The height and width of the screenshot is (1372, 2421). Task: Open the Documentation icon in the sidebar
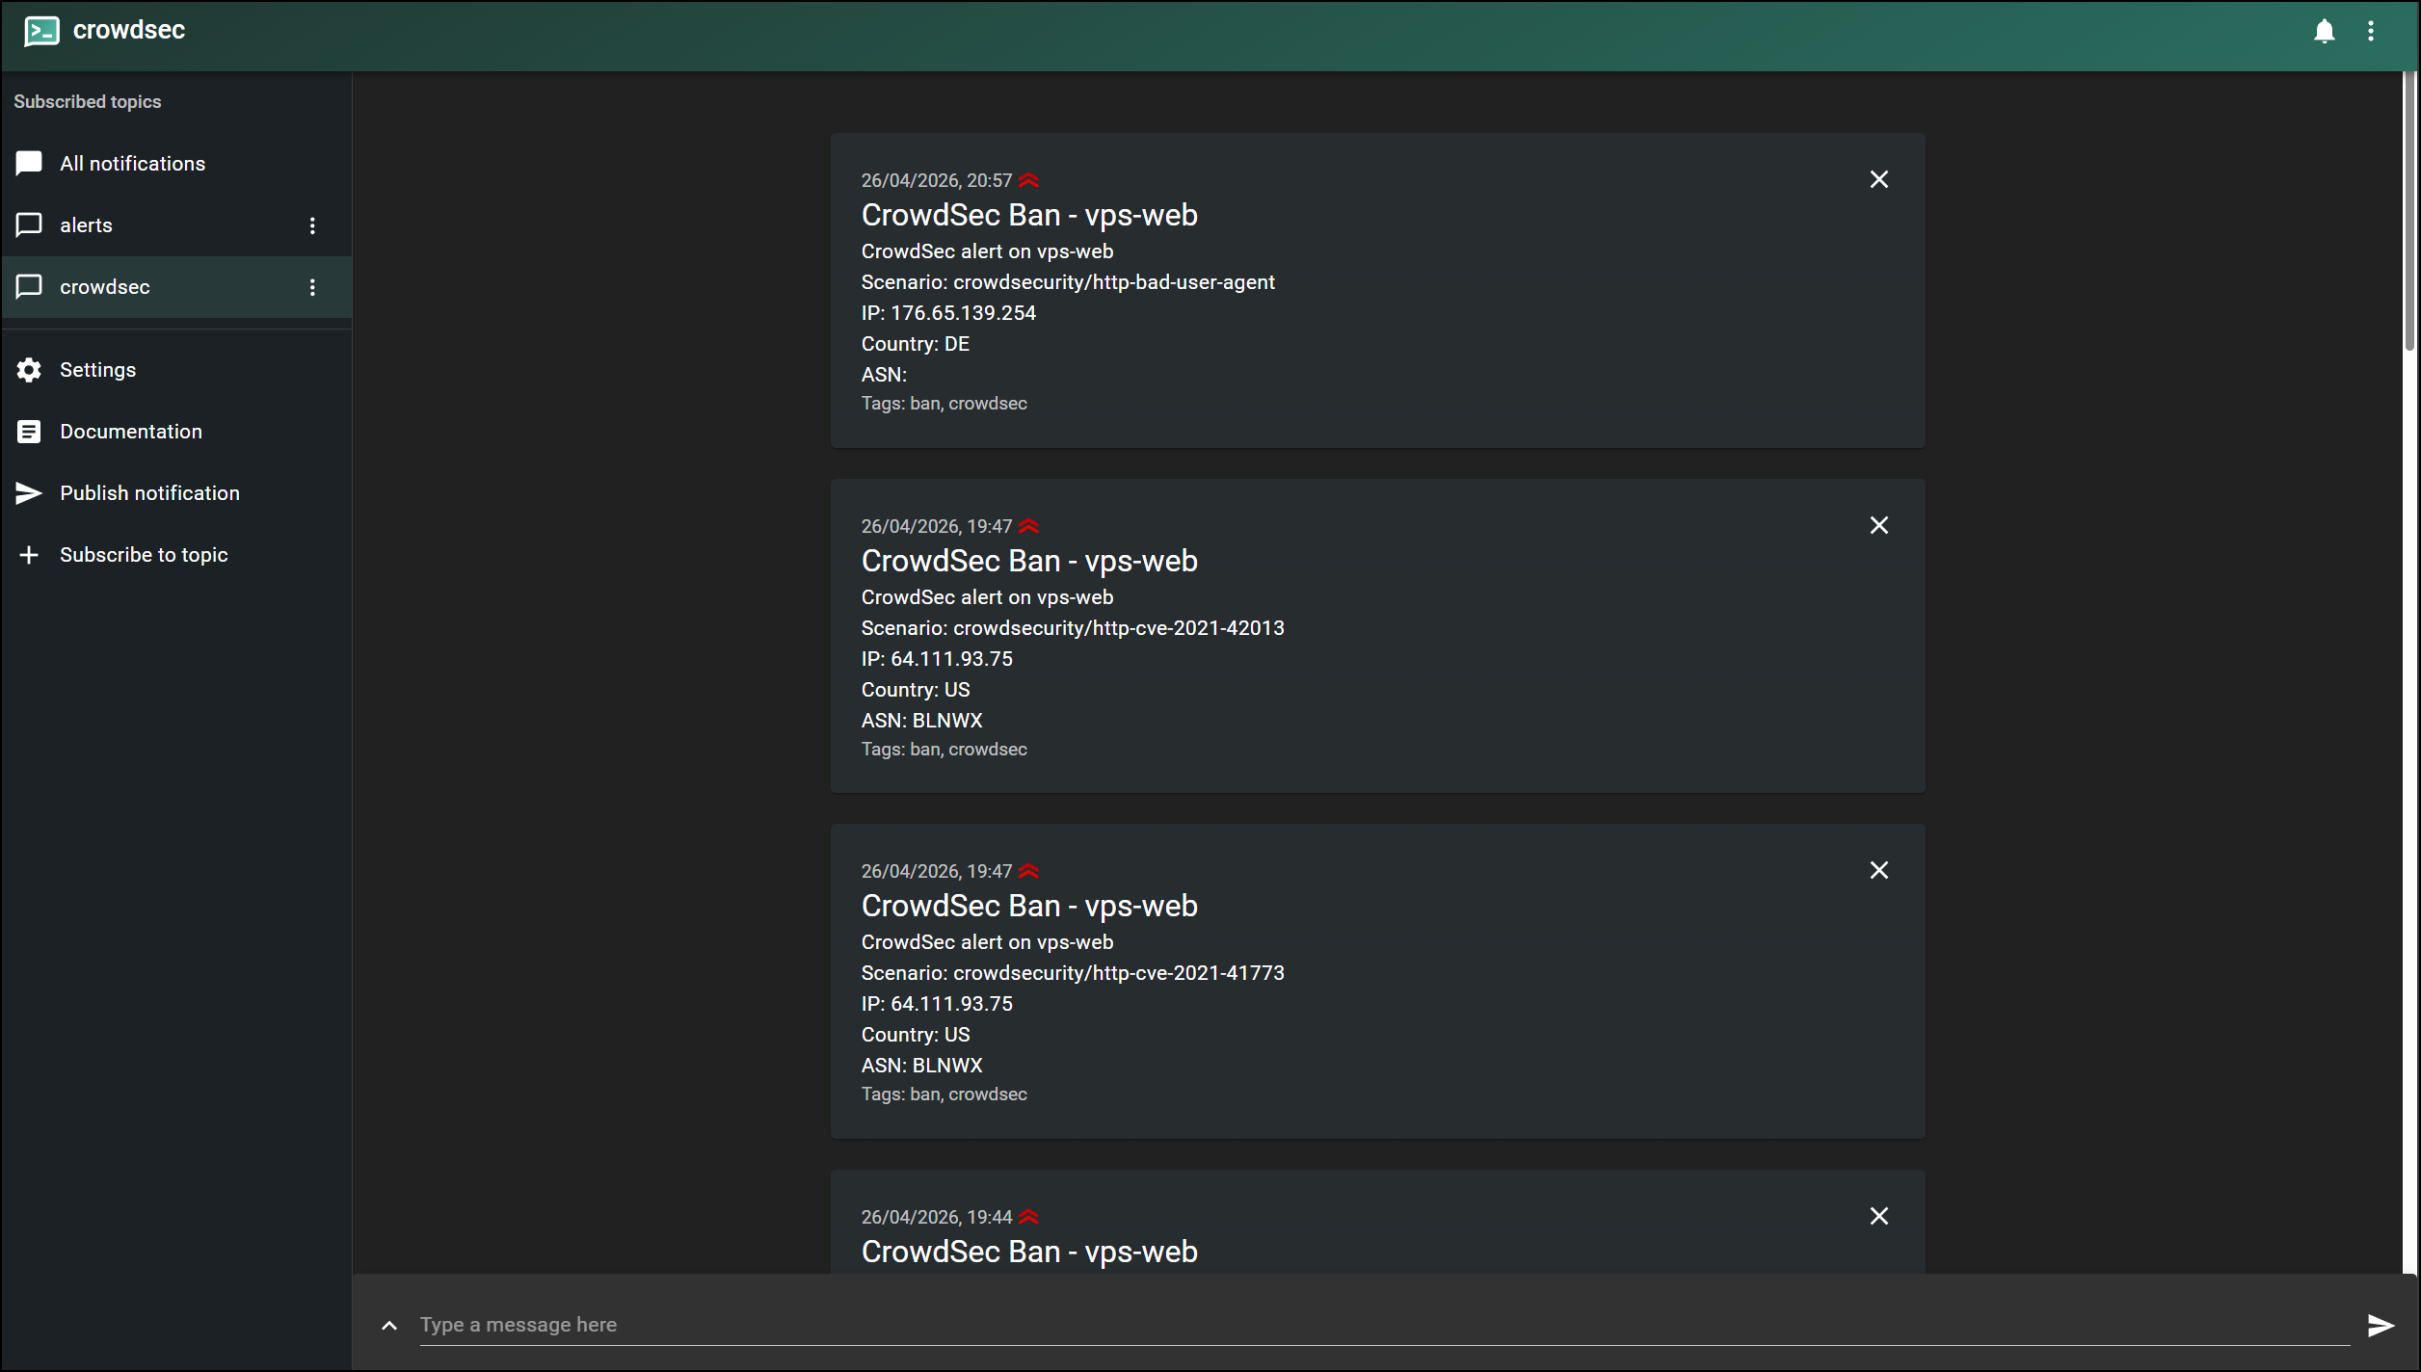point(29,432)
